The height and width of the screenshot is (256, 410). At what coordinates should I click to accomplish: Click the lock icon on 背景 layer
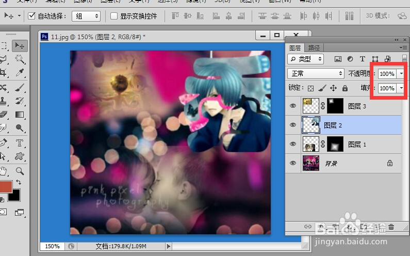389,163
